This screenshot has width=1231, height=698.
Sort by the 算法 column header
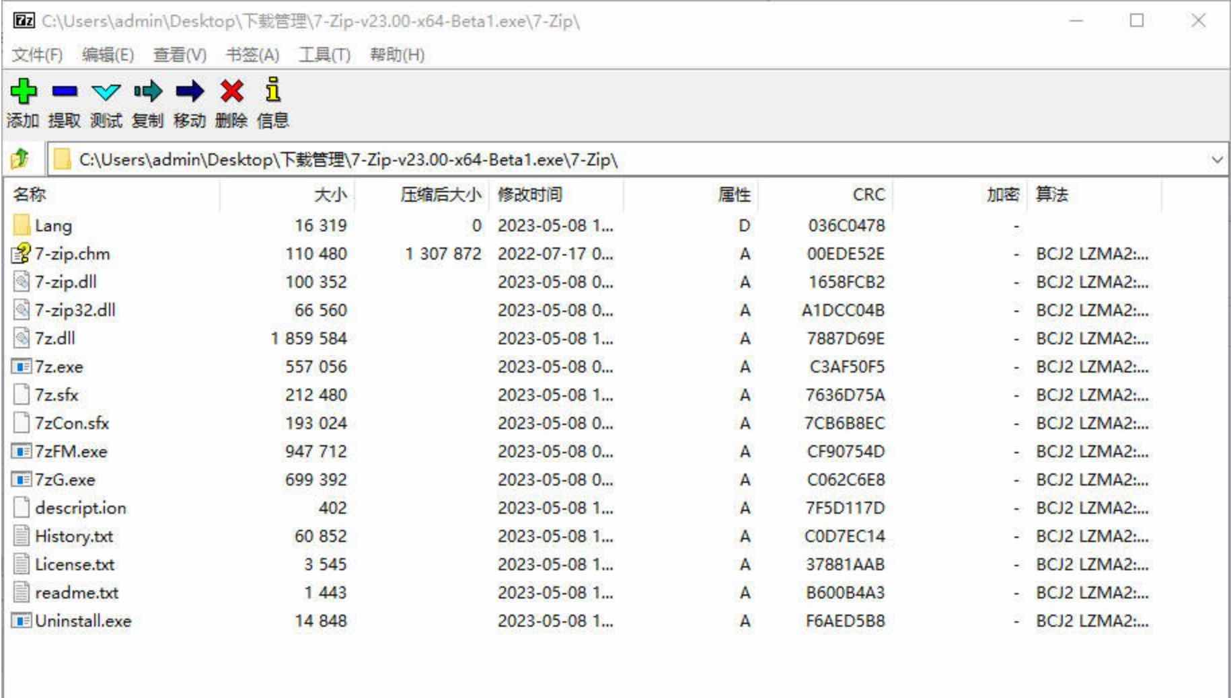1094,194
